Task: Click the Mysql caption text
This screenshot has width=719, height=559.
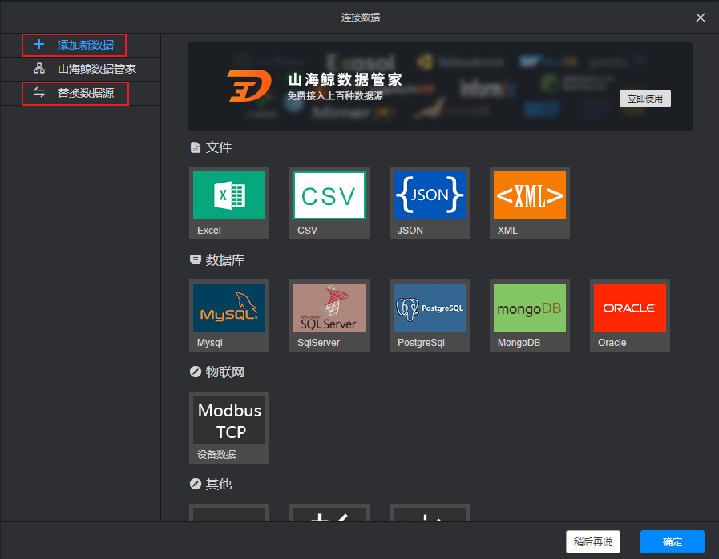Action: tap(209, 343)
